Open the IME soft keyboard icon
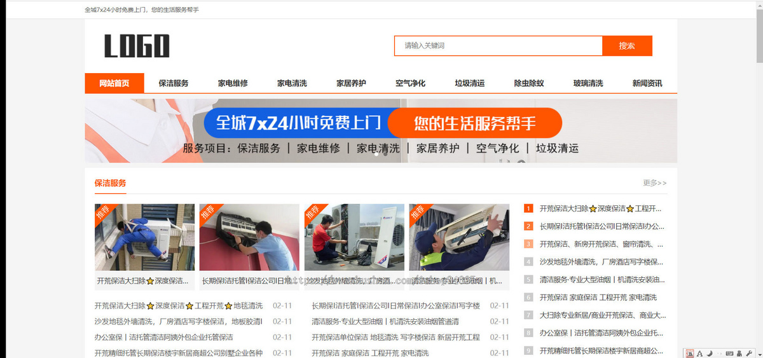 (x=729, y=354)
